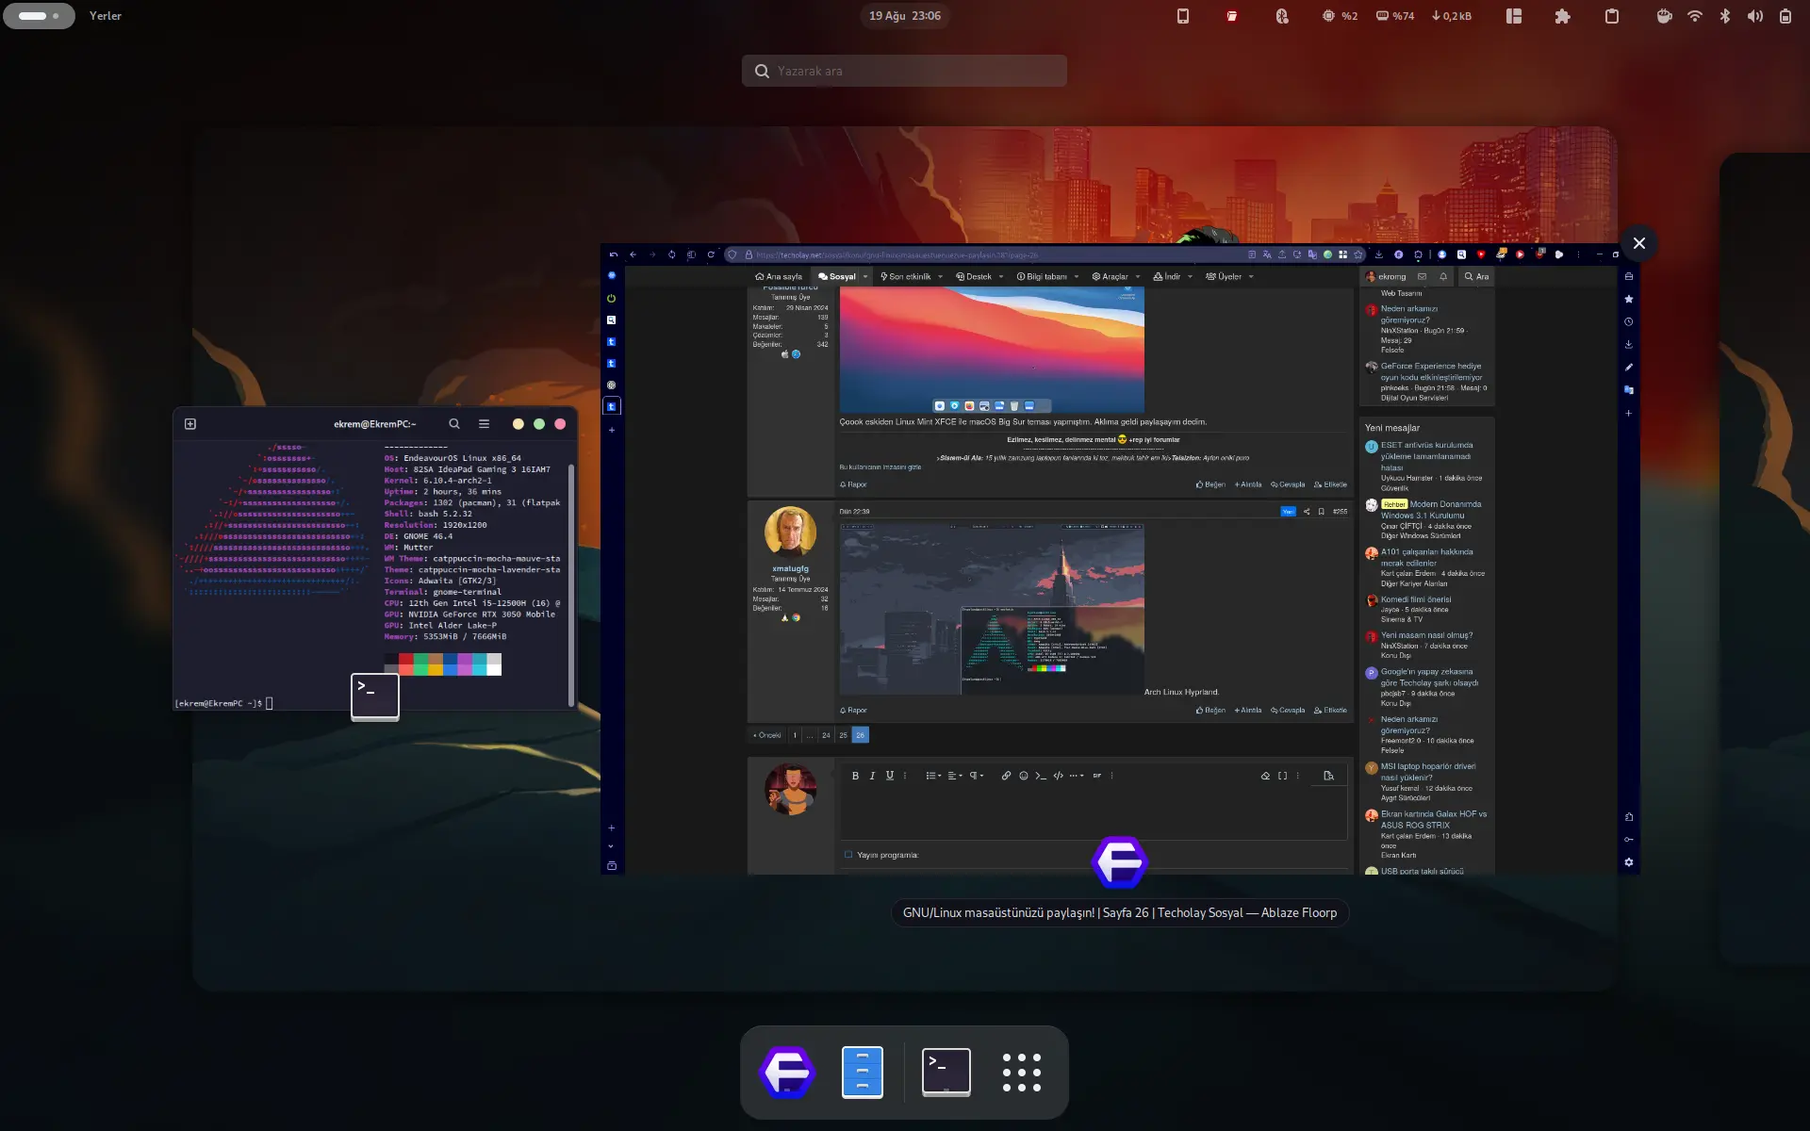The height and width of the screenshot is (1131, 1810).
Task: Toggle the sidebar button in Floorp's navigation bar
Action: [x=691, y=254]
